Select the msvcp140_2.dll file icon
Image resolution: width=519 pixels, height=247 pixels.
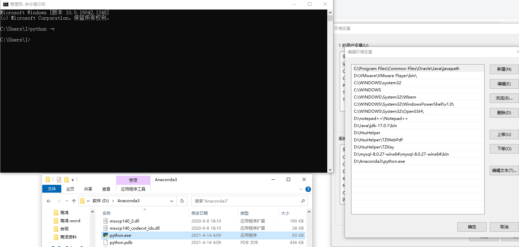[106, 221]
